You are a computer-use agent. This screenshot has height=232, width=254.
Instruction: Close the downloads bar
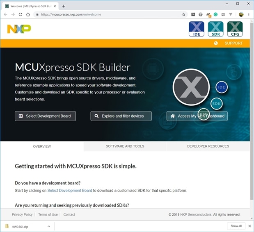[249, 226]
